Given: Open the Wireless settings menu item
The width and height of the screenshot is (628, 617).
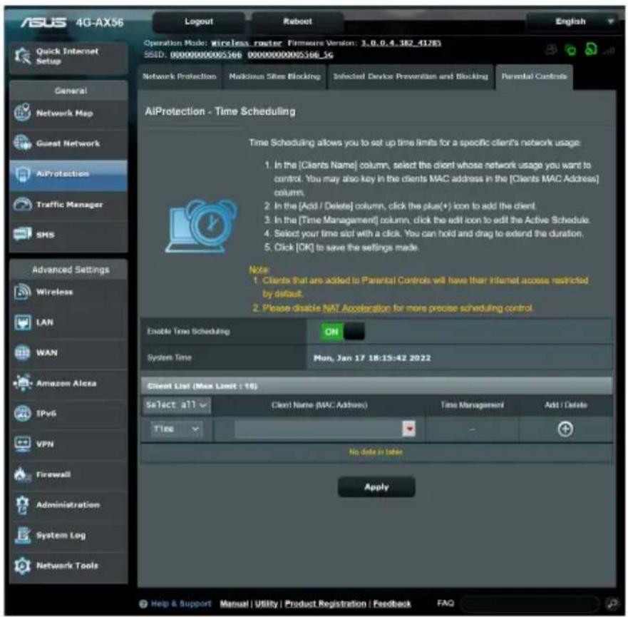Looking at the screenshot, I should click(68, 292).
